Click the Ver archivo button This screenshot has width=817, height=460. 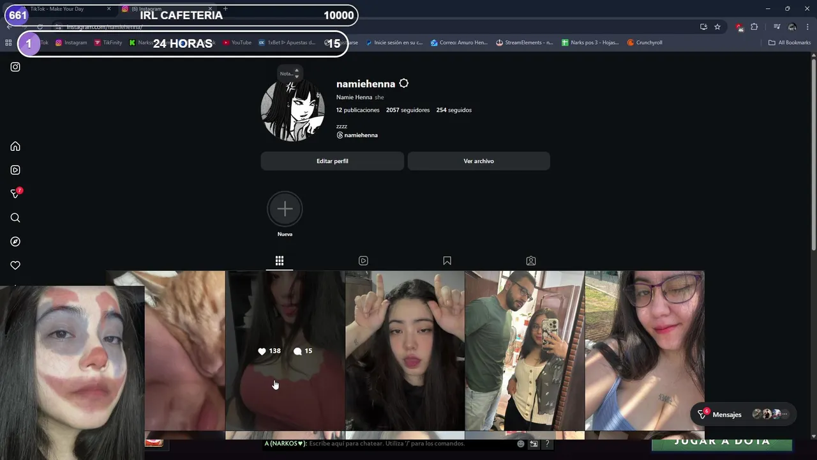(x=479, y=161)
